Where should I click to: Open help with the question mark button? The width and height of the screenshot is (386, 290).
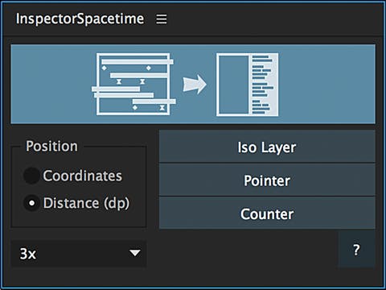pos(356,250)
